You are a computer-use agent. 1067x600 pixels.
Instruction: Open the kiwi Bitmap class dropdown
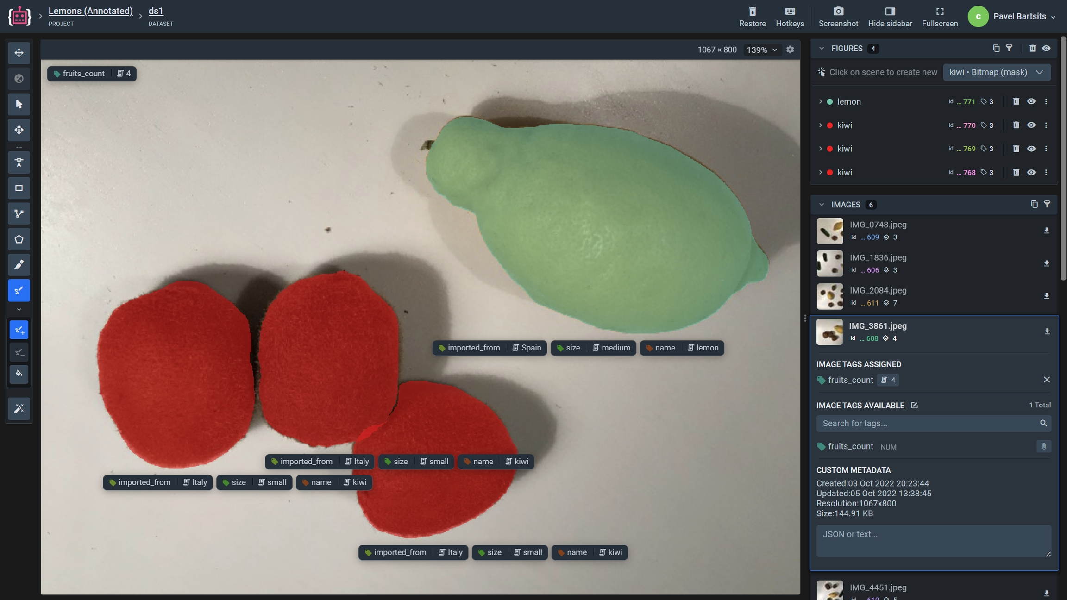click(x=996, y=72)
